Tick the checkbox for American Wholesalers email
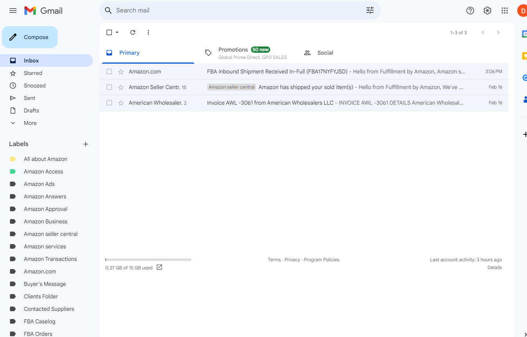Screen dimensions: 527x337 tap(109, 103)
